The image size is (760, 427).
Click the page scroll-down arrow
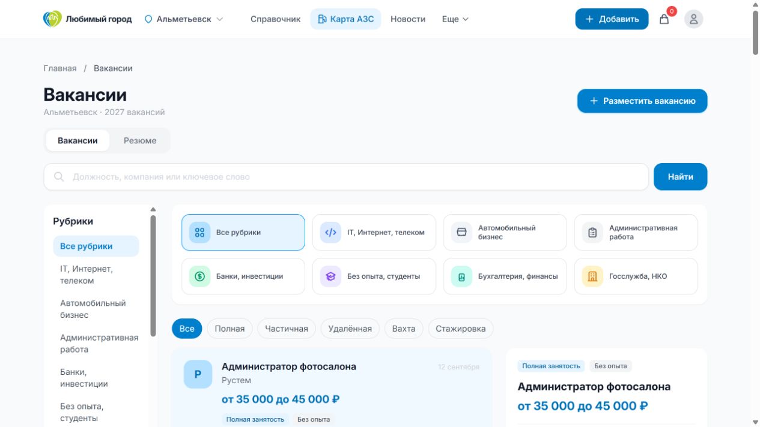point(755,422)
